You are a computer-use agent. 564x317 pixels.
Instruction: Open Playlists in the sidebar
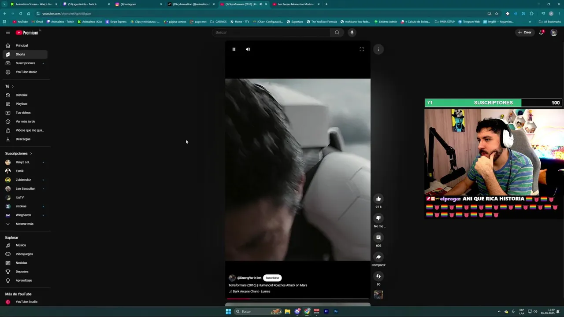[25, 104]
